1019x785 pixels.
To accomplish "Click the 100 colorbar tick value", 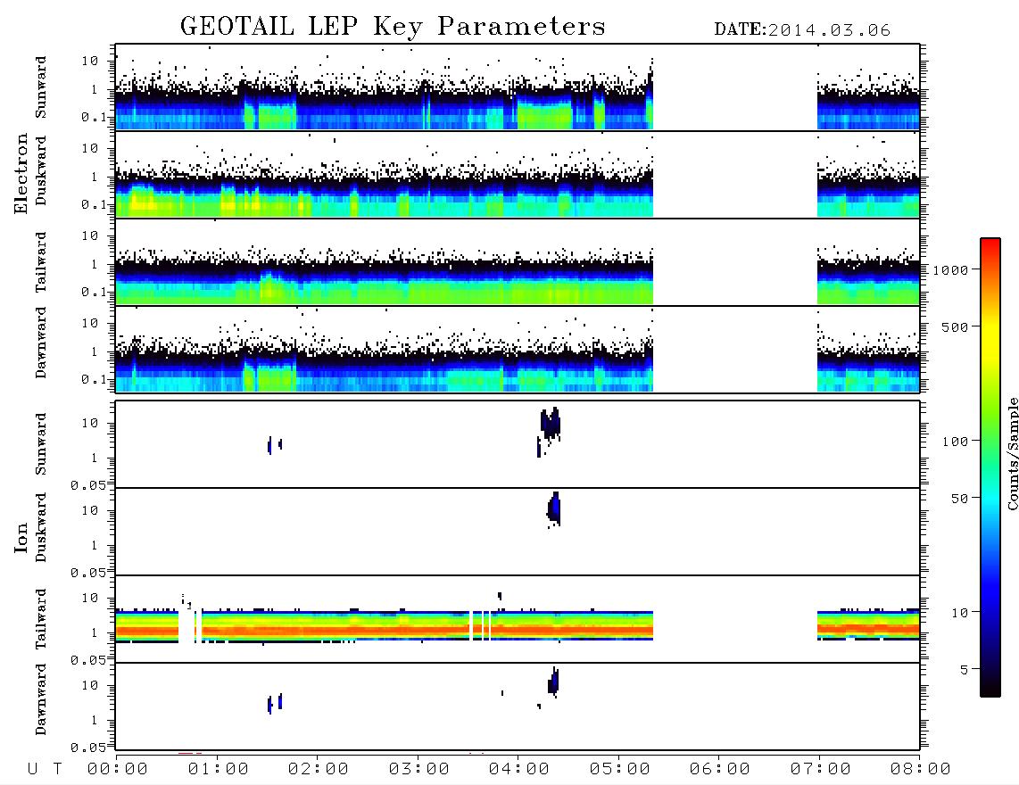I will tap(955, 442).
